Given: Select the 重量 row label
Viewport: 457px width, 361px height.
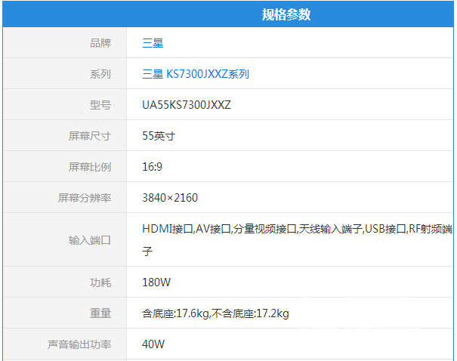Looking at the screenshot, I should tap(100, 313).
